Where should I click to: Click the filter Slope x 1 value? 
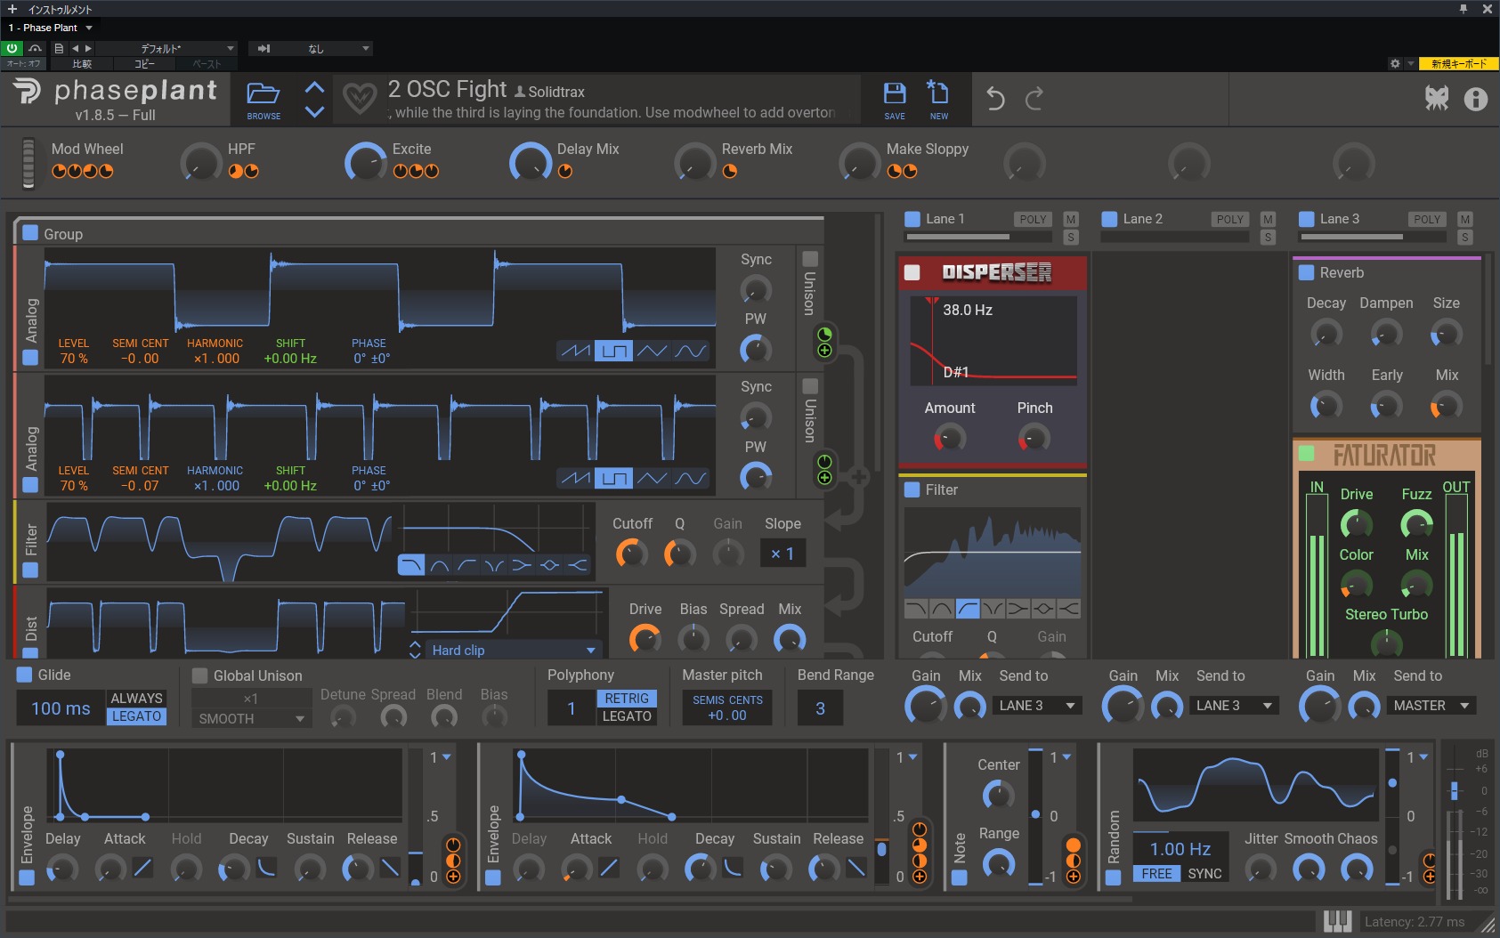coord(782,554)
